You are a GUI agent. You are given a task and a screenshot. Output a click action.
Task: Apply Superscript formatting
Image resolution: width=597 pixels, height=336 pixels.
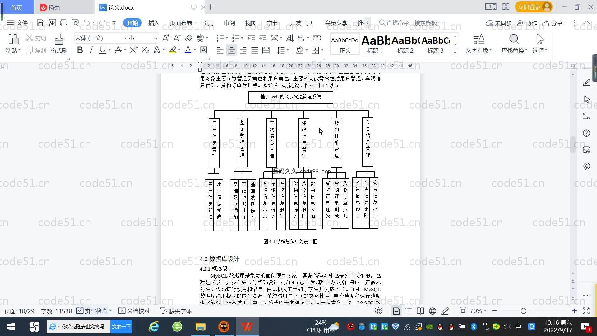click(134, 50)
